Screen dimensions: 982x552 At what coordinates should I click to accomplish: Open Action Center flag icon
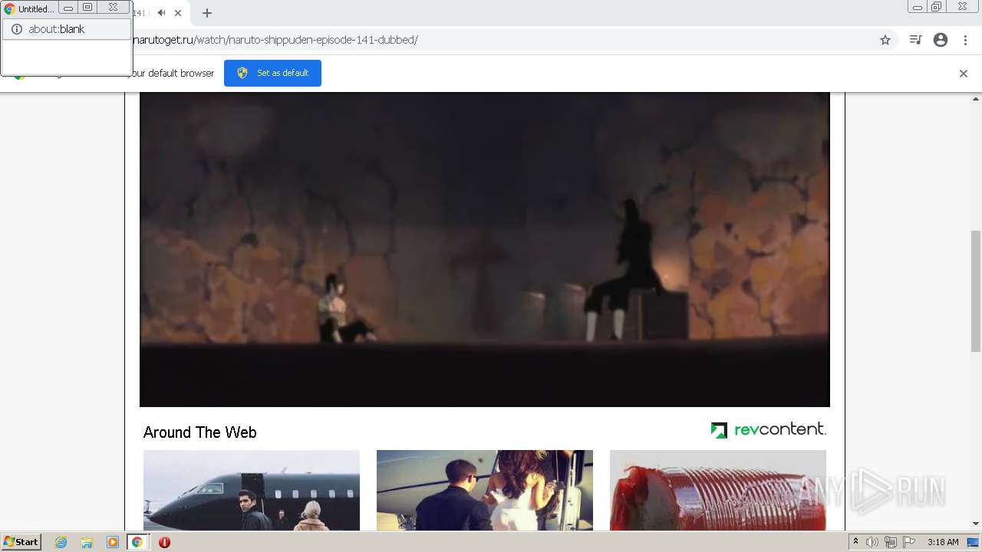point(909,542)
